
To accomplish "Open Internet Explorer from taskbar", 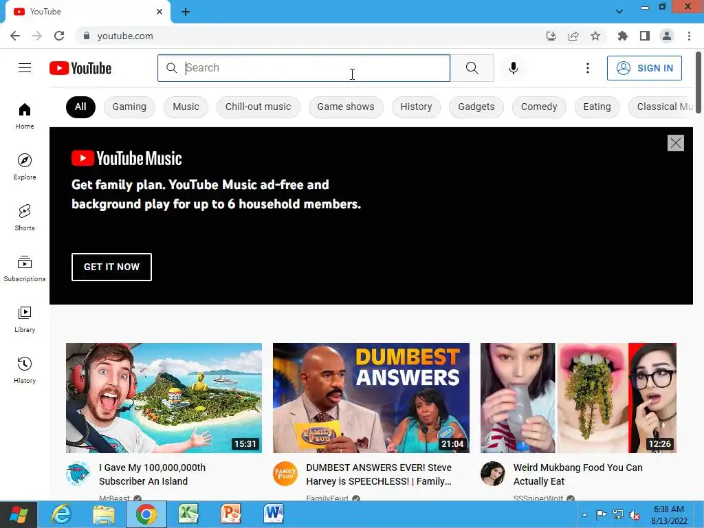I will coord(61,514).
